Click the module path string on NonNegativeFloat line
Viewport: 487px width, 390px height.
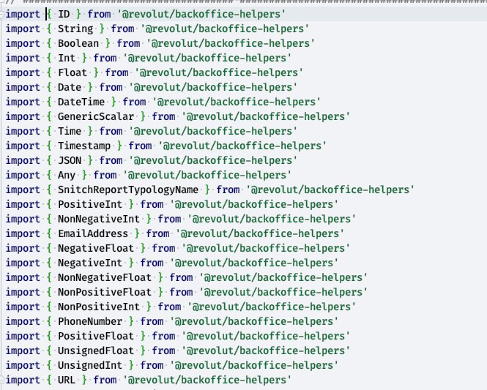click(x=283, y=277)
